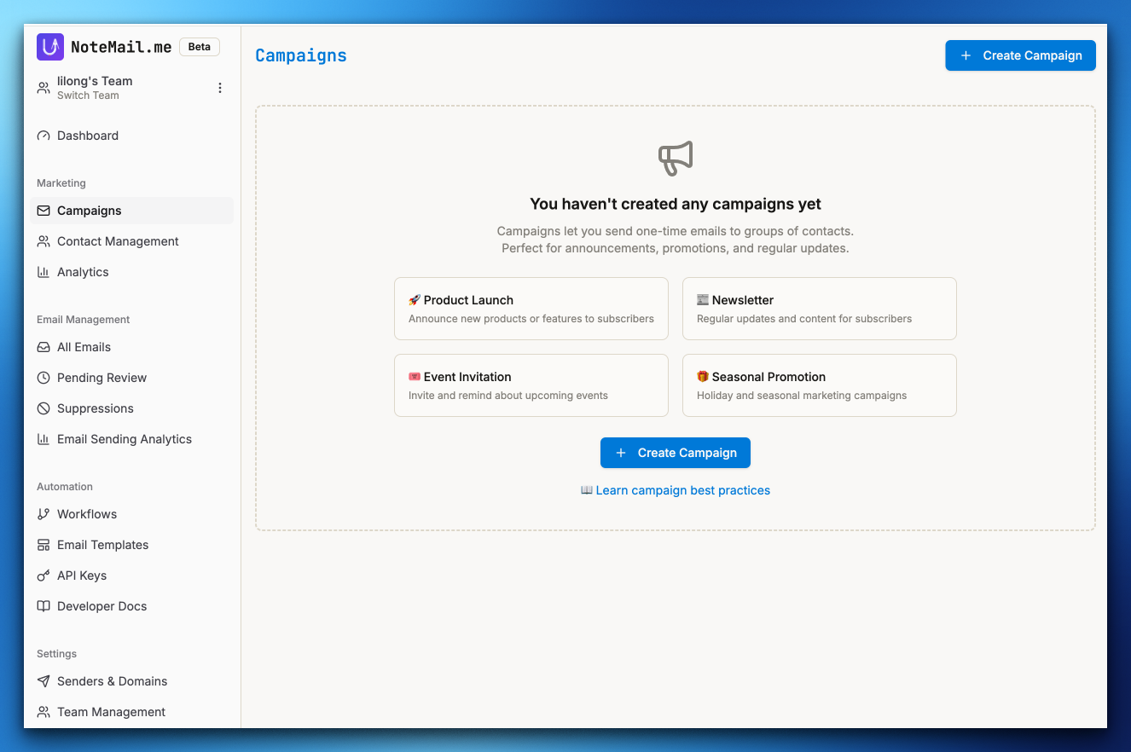Open the team options three-dot menu

point(220,87)
